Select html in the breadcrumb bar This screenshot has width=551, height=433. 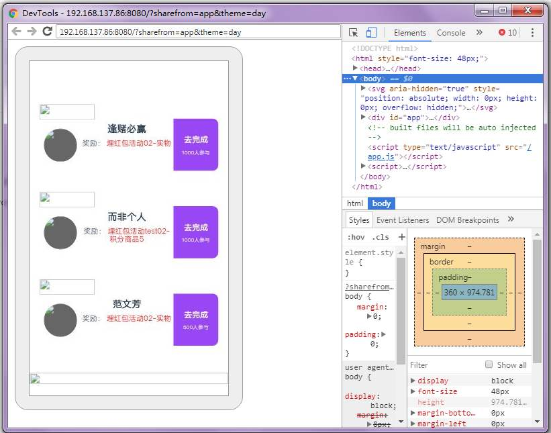coord(355,203)
